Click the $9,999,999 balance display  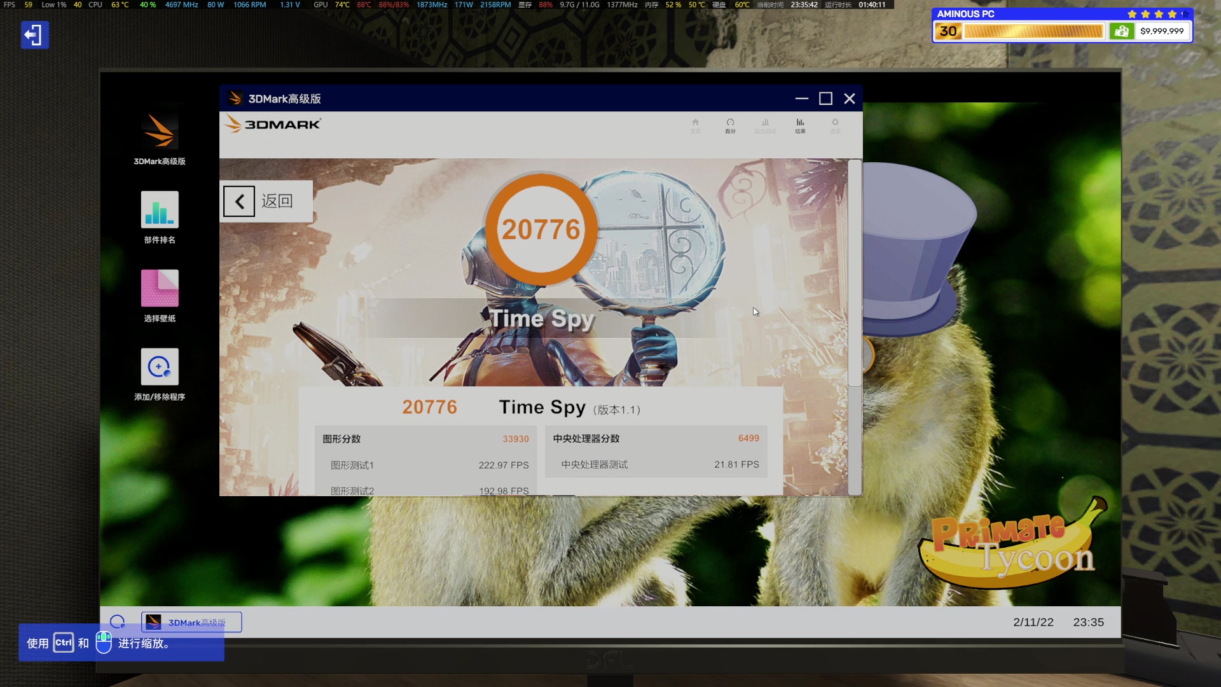click(x=1162, y=31)
